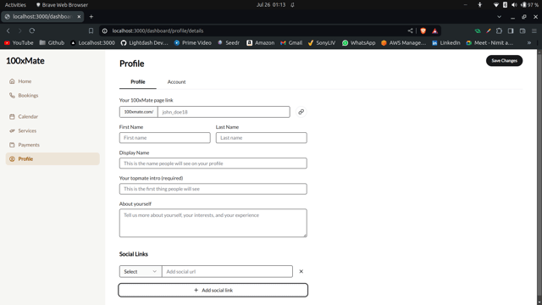This screenshot has height=305, width=542.
Task: Click the Save Changes button
Action: pos(505,61)
